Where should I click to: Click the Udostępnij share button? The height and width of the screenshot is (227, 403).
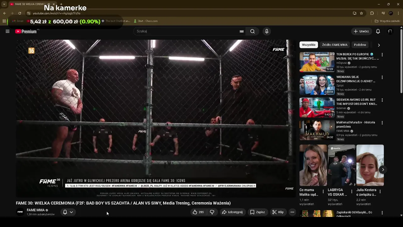[232, 212]
